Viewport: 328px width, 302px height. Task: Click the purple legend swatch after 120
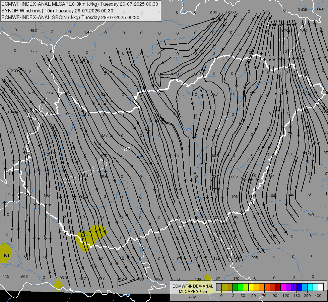coord(289,287)
